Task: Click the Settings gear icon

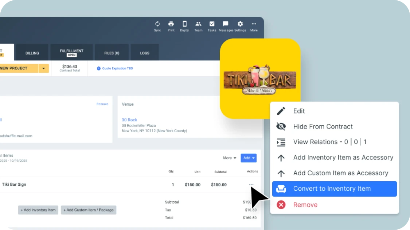Action: [x=240, y=24]
